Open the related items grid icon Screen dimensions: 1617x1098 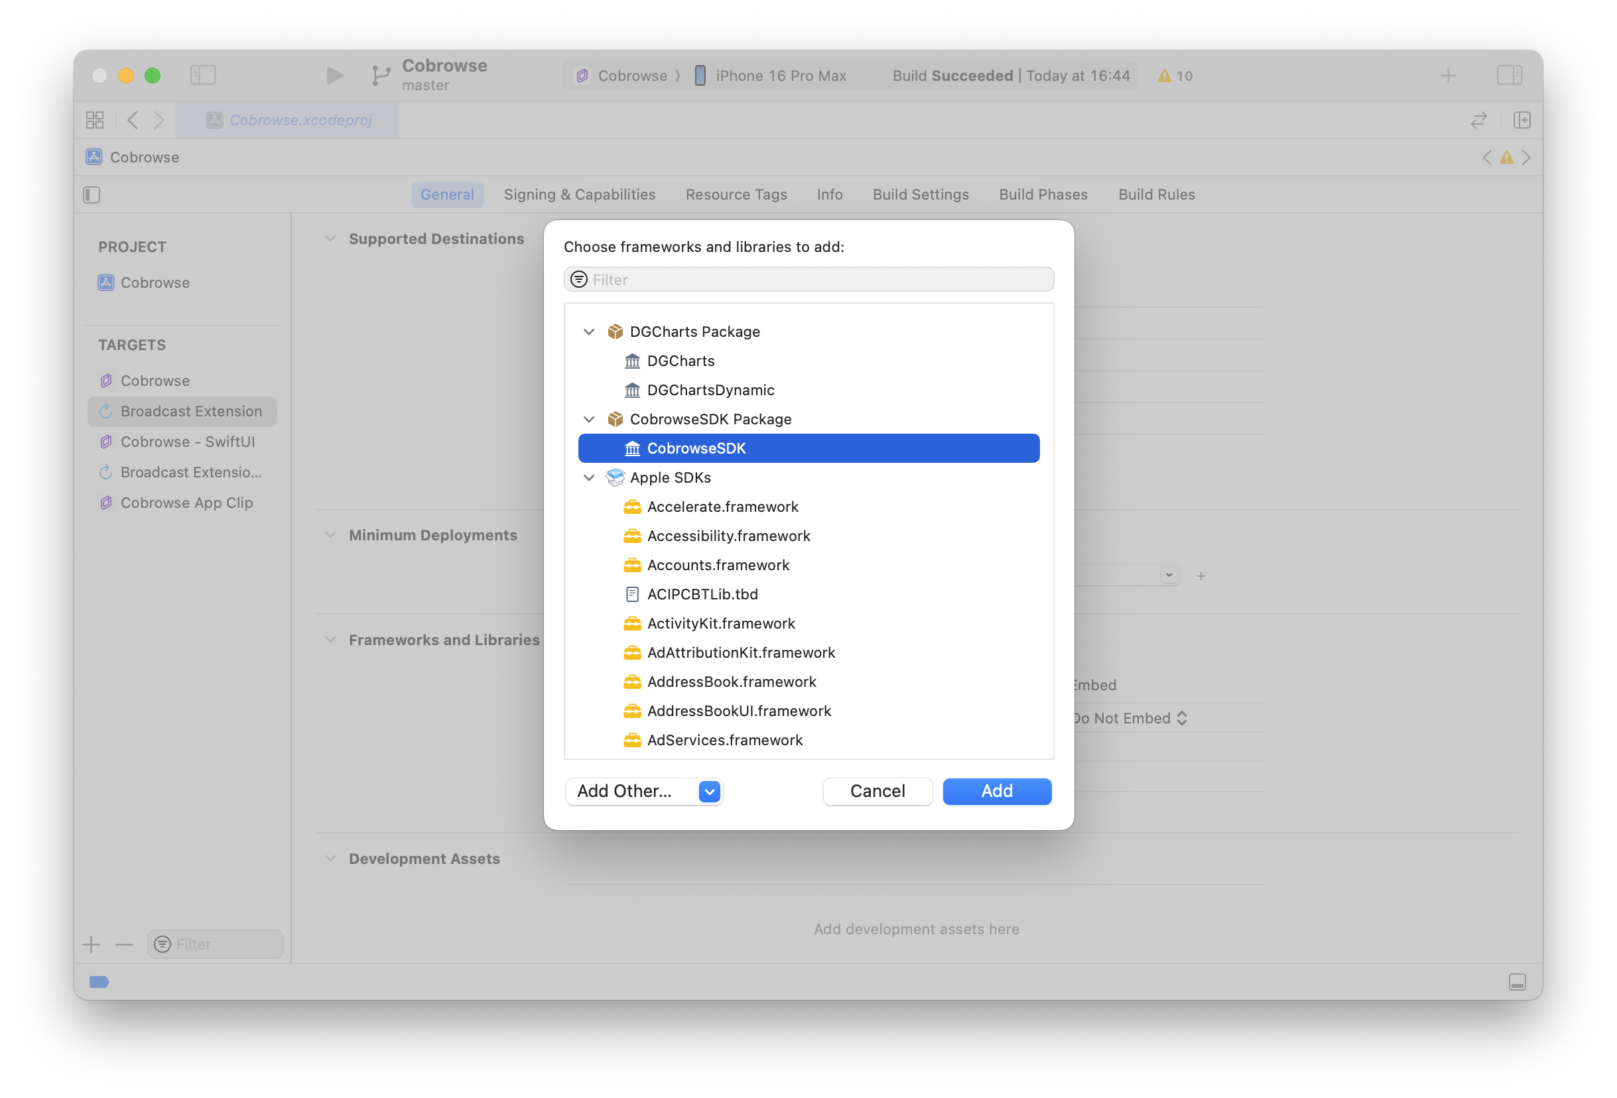click(95, 120)
